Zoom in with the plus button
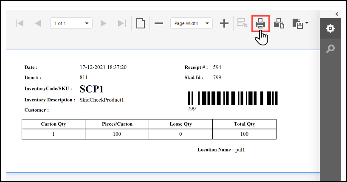Screen dimensions: 347x182 click(x=224, y=23)
